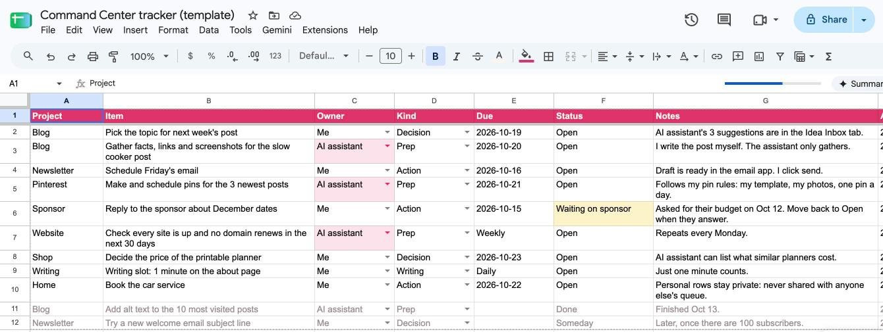The image size is (883, 332).
Task: Toggle bold formatting
Action: pyautogui.click(x=435, y=57)
